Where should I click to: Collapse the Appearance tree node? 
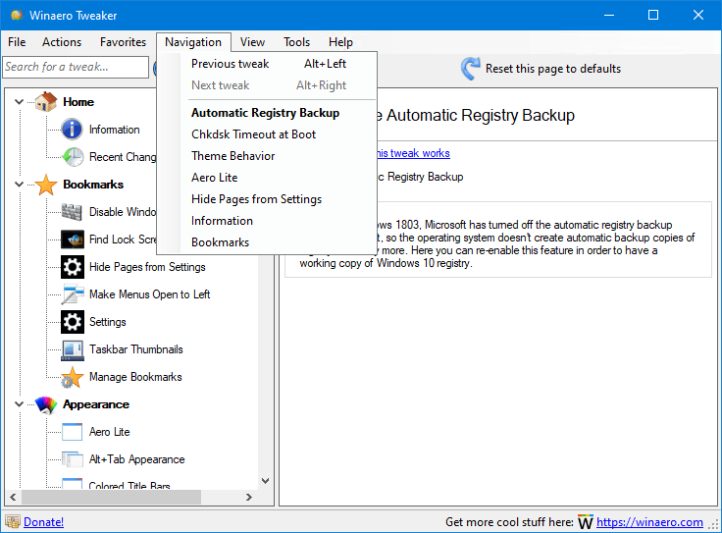click(x=19, y=404)
